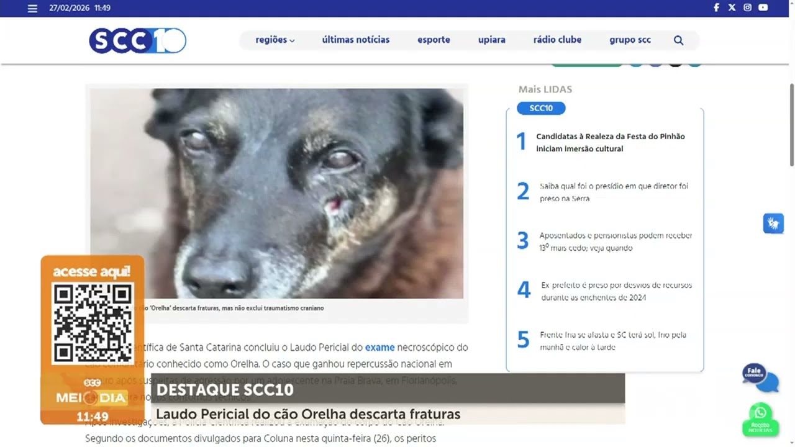The width and height of the screenshot is (795, 447).
Task: Open the YouTube channel icon
Action: pos(763,7)
